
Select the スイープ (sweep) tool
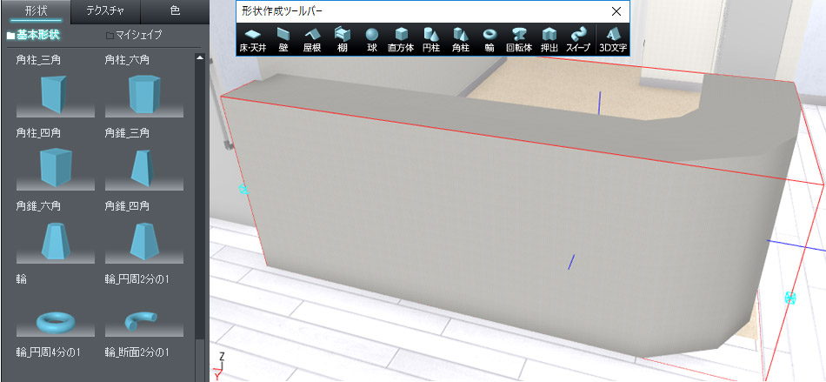[x=579, y=39]
